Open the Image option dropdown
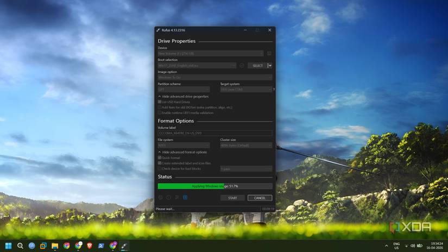The height and width of the screenshot is (252, 448). tap(215, 78)
